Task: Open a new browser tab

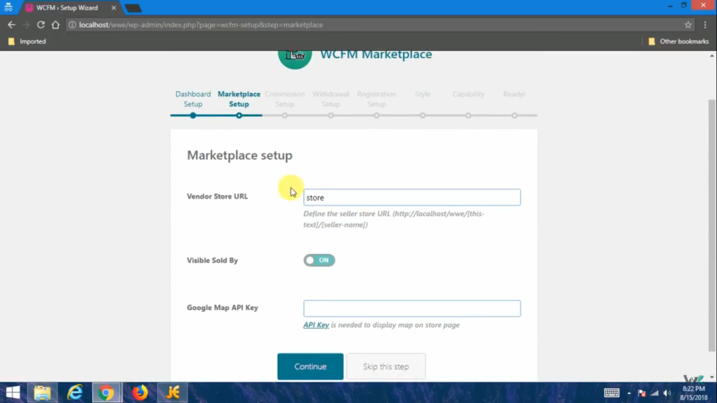Action: [133, 8]
